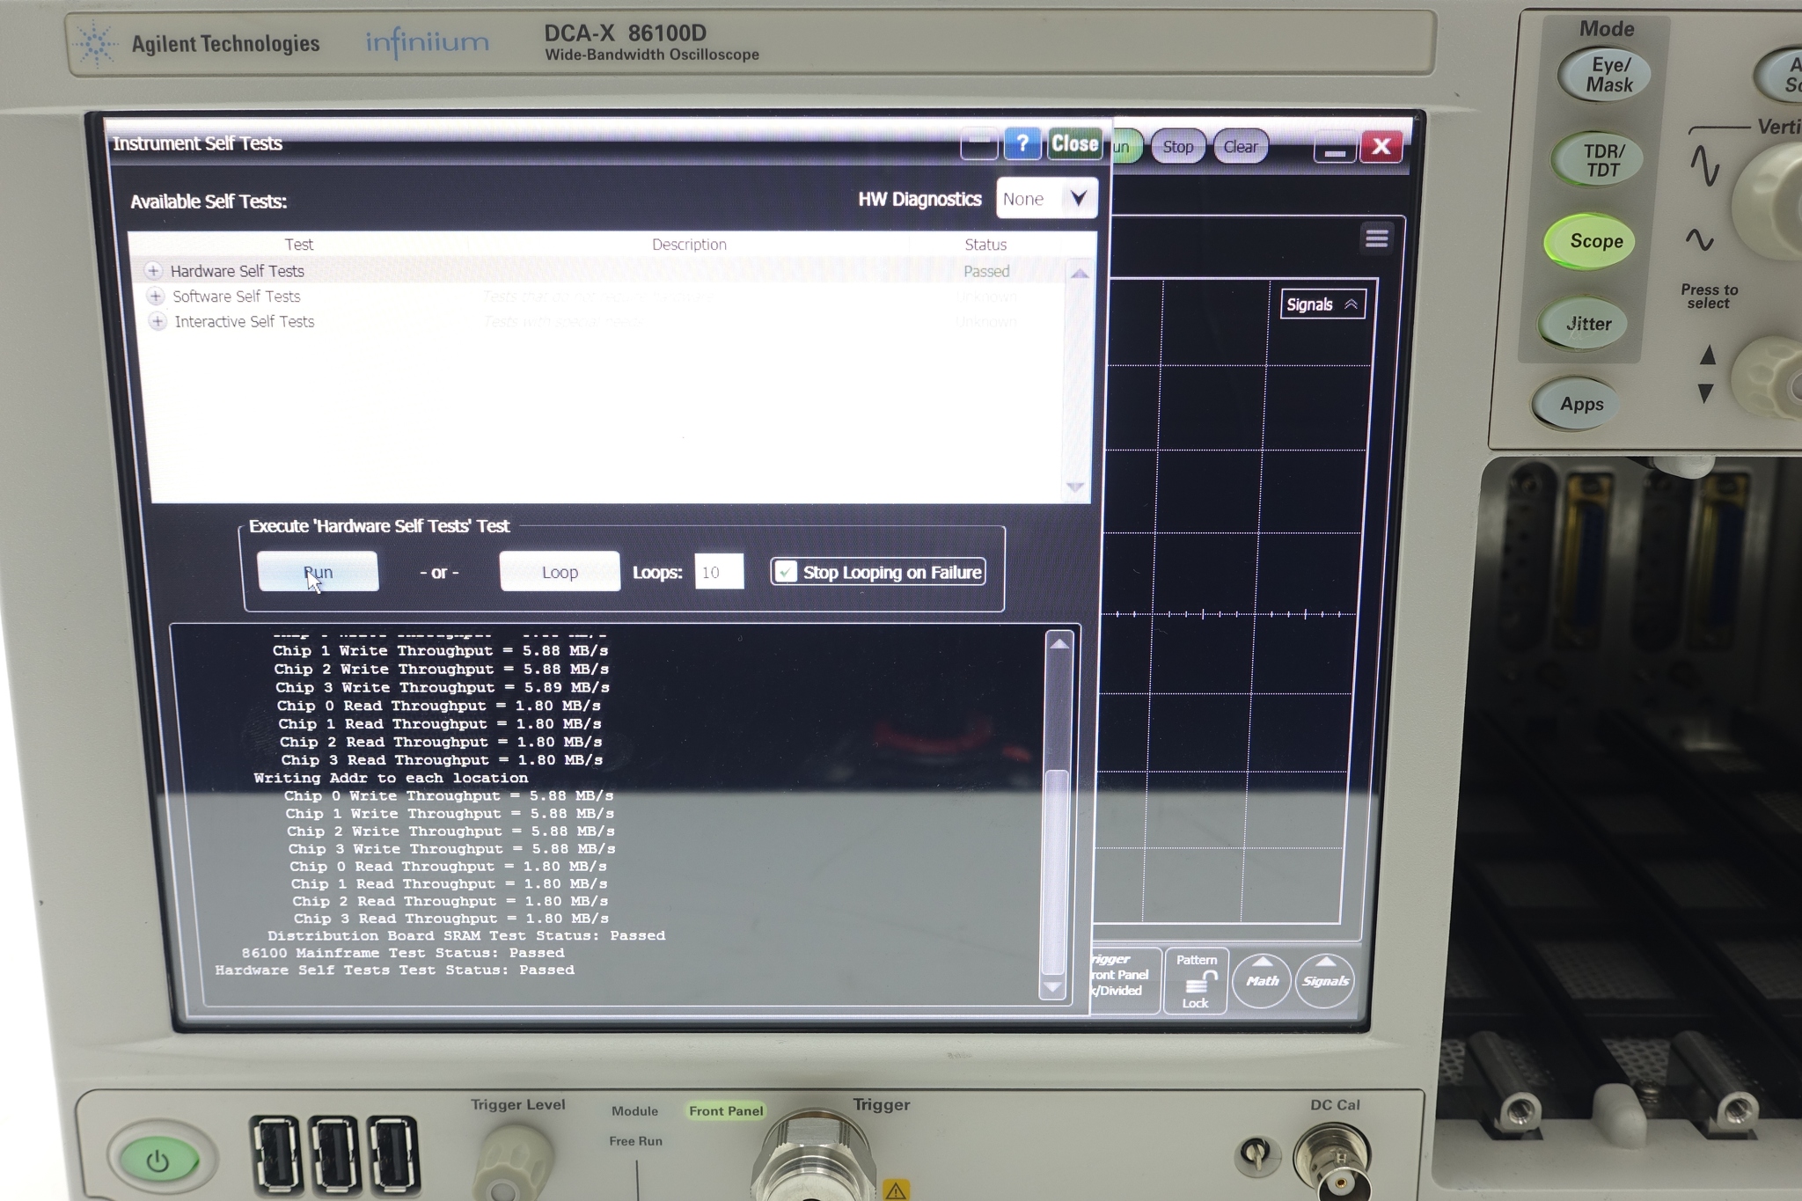Run the Hardware Self Tests
The image size is (1802, 1201).
pyautogui.click(x=319, y=571)
